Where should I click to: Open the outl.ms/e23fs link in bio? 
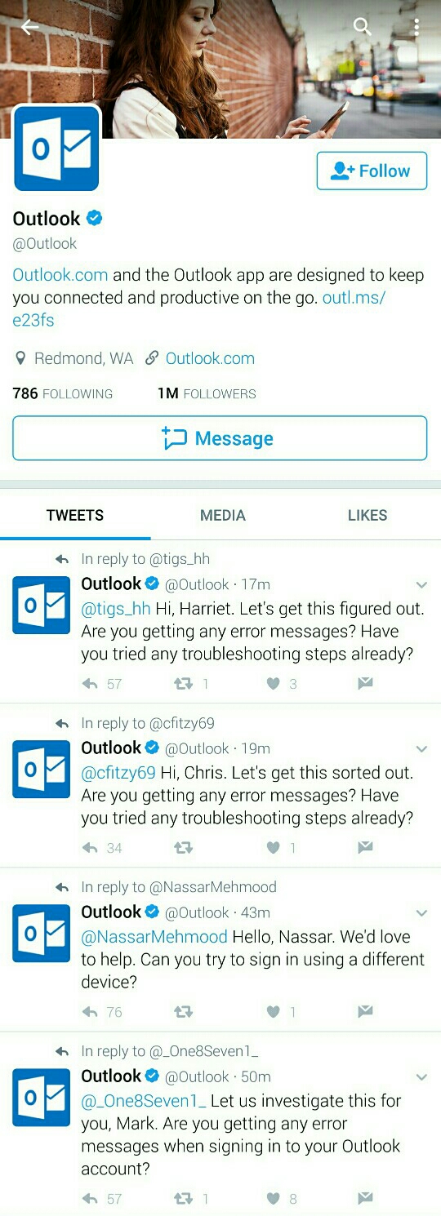coord(198,308)
